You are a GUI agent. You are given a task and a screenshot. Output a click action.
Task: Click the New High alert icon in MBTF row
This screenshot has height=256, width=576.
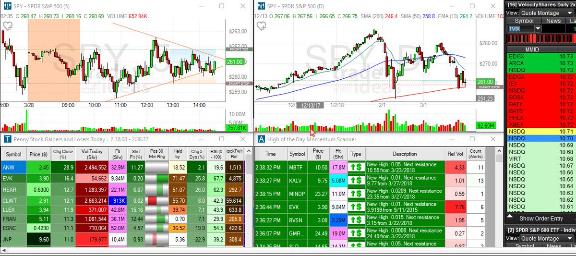click(x=356, y=167)
